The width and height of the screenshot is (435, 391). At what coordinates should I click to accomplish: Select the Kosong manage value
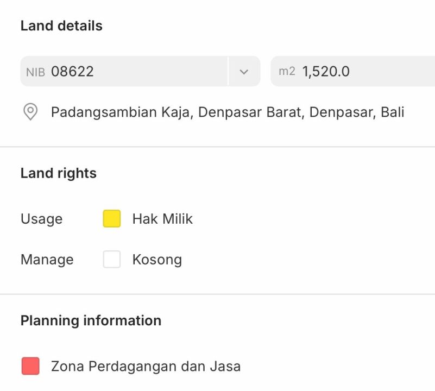click(x=157, y=260)
